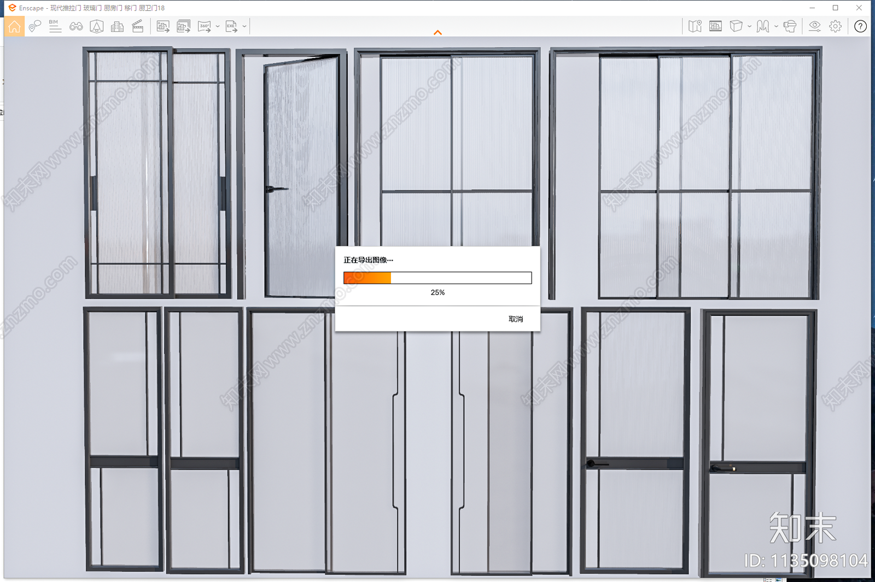This screenshot has height=582, width=875.
Task: Open the video editor clapperboard icon
Action: [x=138, y=26]
